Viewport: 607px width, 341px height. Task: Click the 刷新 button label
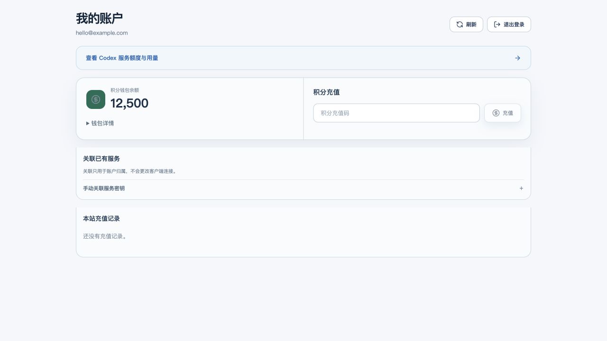pos(471,25)
